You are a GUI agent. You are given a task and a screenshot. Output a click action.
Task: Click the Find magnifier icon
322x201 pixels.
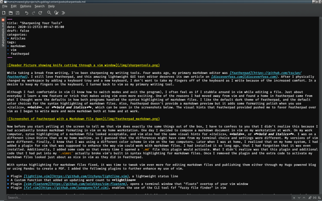pos(49,13)
